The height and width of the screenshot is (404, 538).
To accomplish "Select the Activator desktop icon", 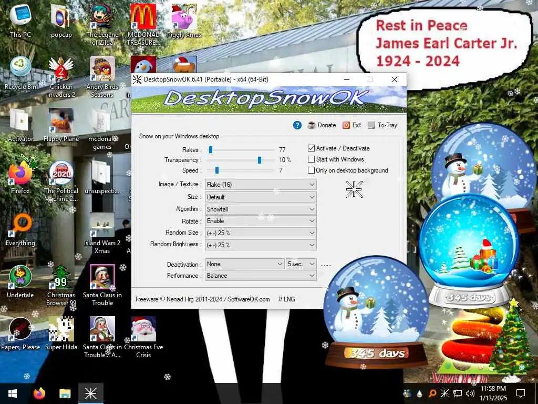I will pyautogui.click(x=20, y=125).
